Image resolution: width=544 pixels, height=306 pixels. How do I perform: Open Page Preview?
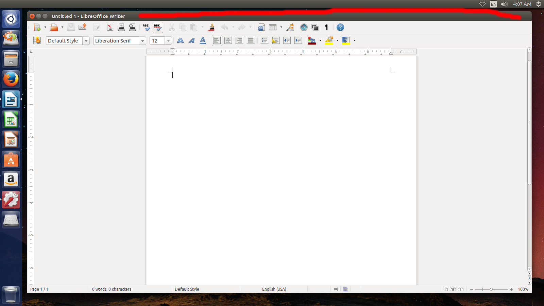pos(133,27)
